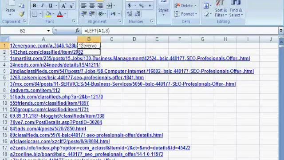The image size is (284, 160).
Task: Expand the formula bar
Action: [x=281, y=31]
